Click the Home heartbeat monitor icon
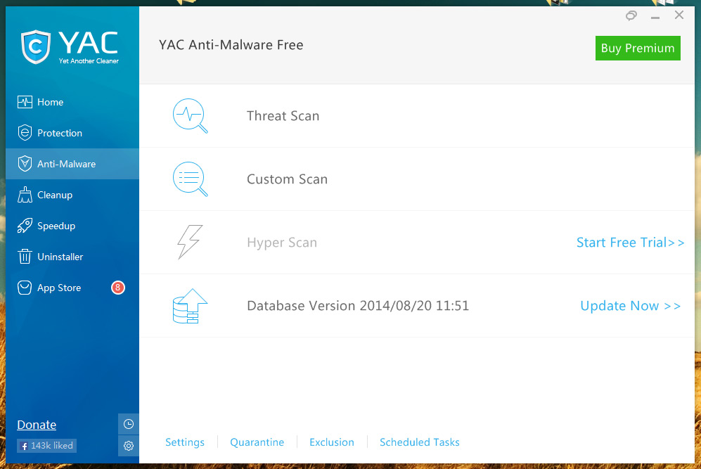This screenshot has width=701, height=469. [25, 102]
